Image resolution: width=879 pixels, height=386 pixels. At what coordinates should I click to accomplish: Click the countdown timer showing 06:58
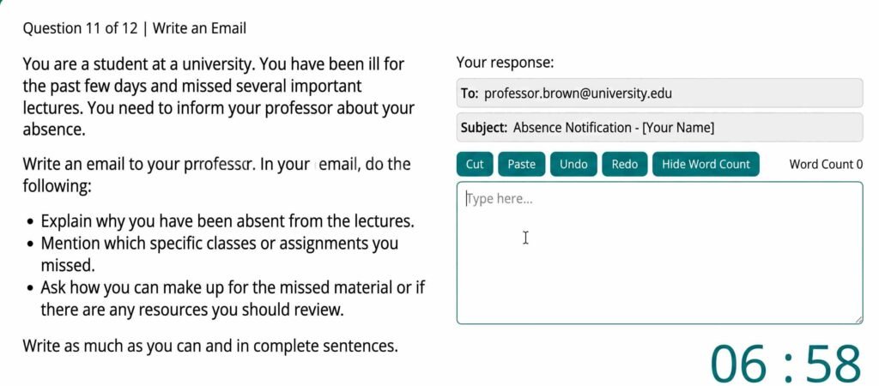pos(785,363)
